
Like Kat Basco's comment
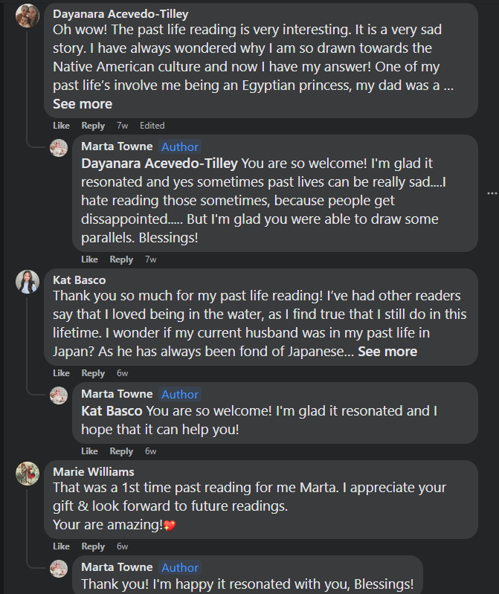62,373
